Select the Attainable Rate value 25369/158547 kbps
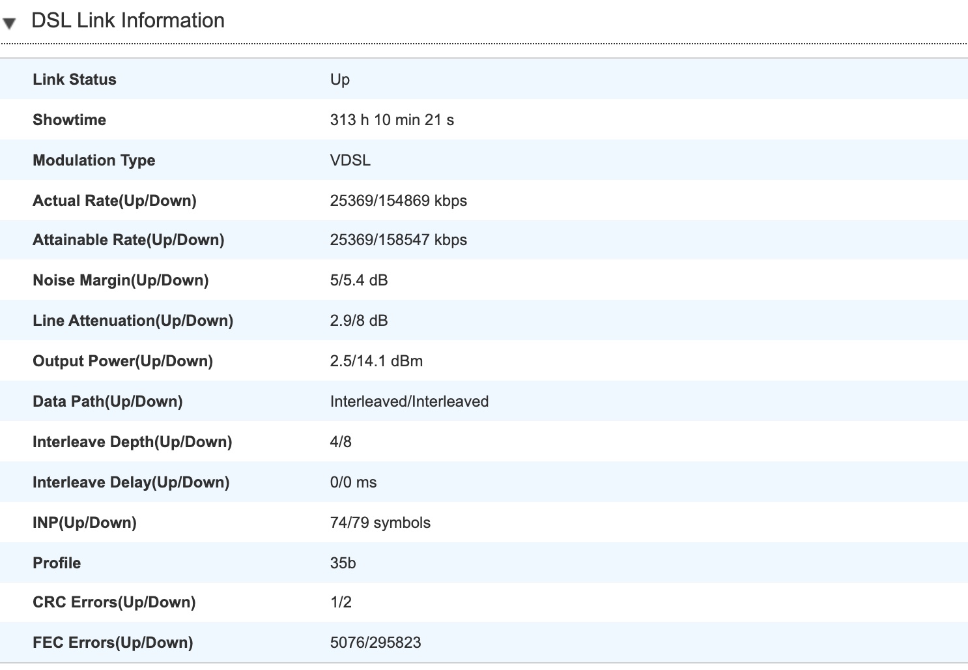Screen dimensions: 968x670 click(398, 240)
